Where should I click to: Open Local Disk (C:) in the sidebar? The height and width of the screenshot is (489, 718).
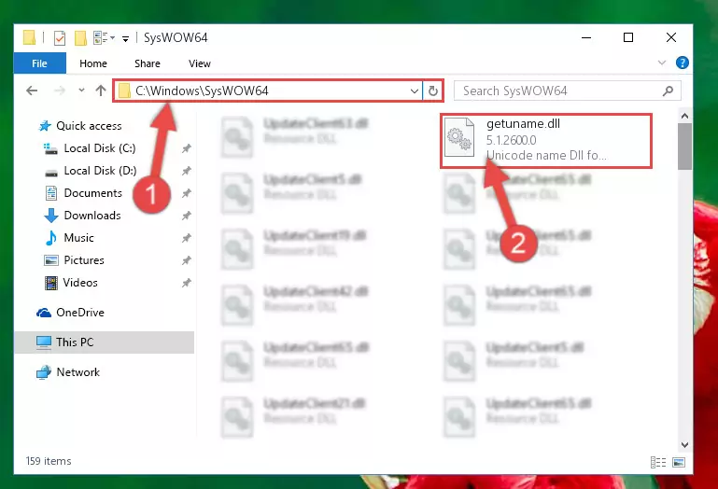tap(99, 148)
